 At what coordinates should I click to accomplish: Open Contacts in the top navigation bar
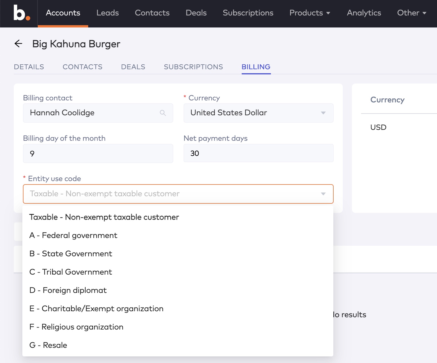(152, 13)
